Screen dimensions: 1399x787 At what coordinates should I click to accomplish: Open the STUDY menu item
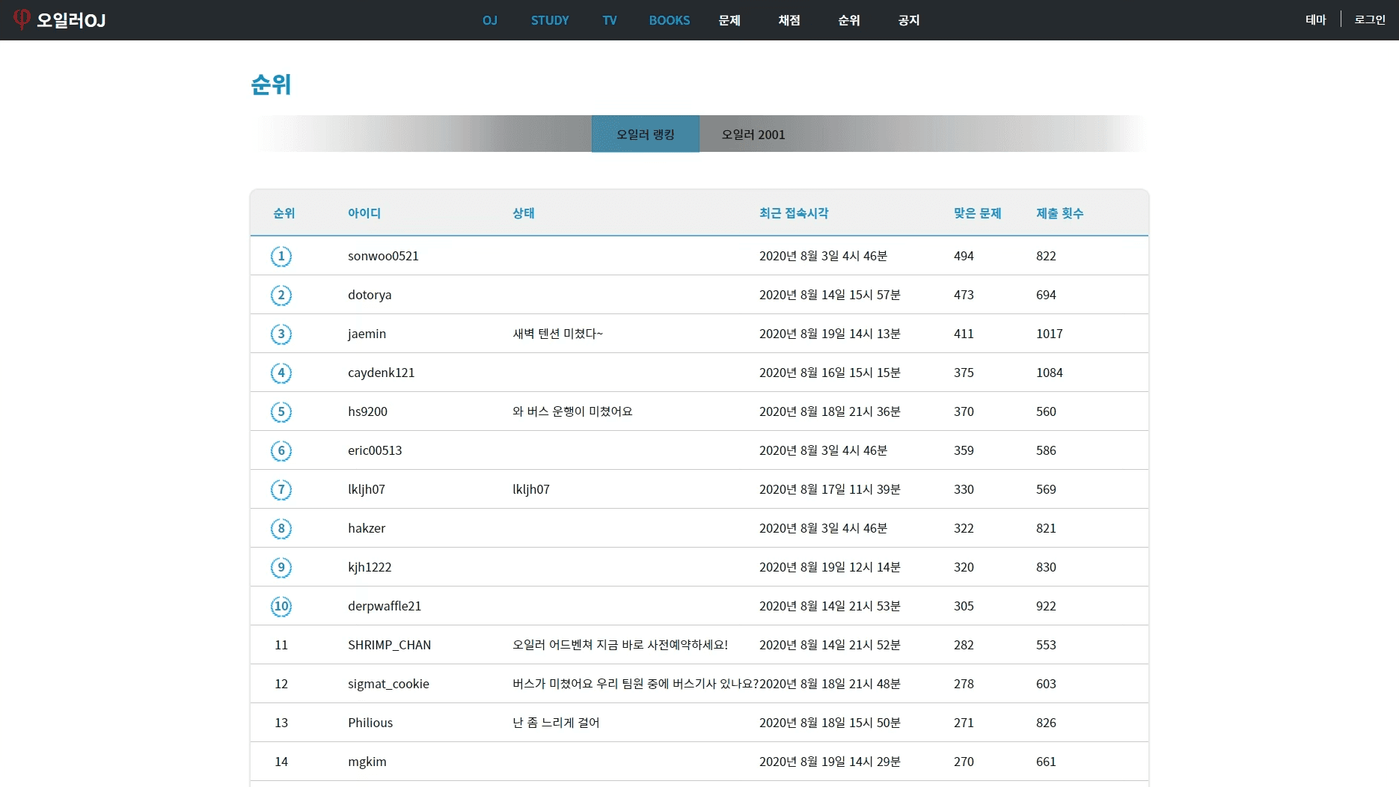(x=550, y=20)
